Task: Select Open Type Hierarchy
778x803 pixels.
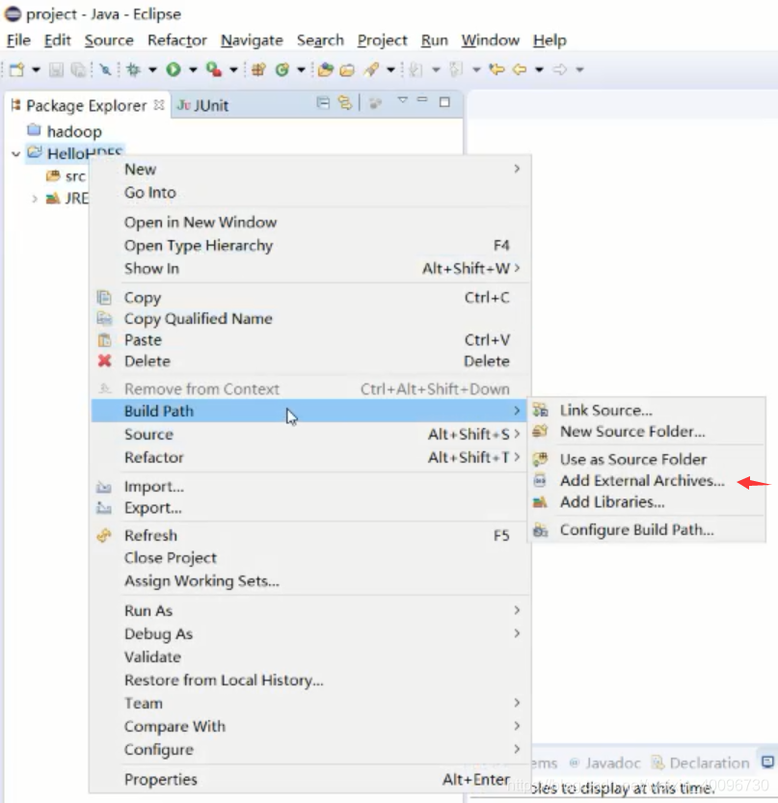Action: click(309, 245)
